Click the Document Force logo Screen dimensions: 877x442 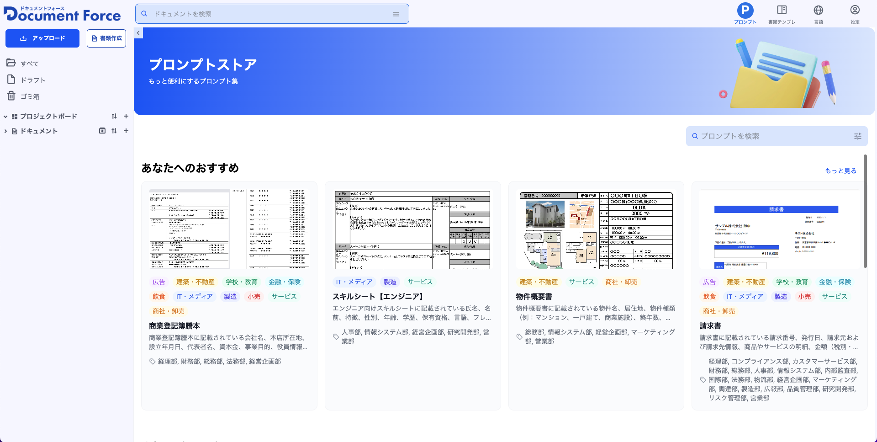click(x=62, y=14)
